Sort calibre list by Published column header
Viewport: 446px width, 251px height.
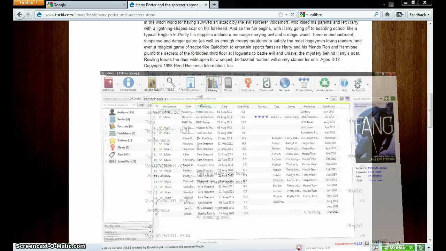[329, 106]
